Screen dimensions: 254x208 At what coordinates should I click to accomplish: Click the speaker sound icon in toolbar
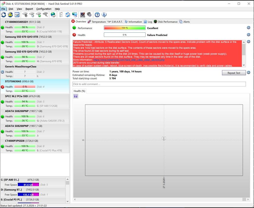coord(89,15)
